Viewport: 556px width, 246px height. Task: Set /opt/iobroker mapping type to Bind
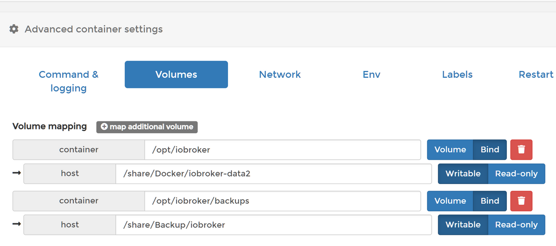490,150
